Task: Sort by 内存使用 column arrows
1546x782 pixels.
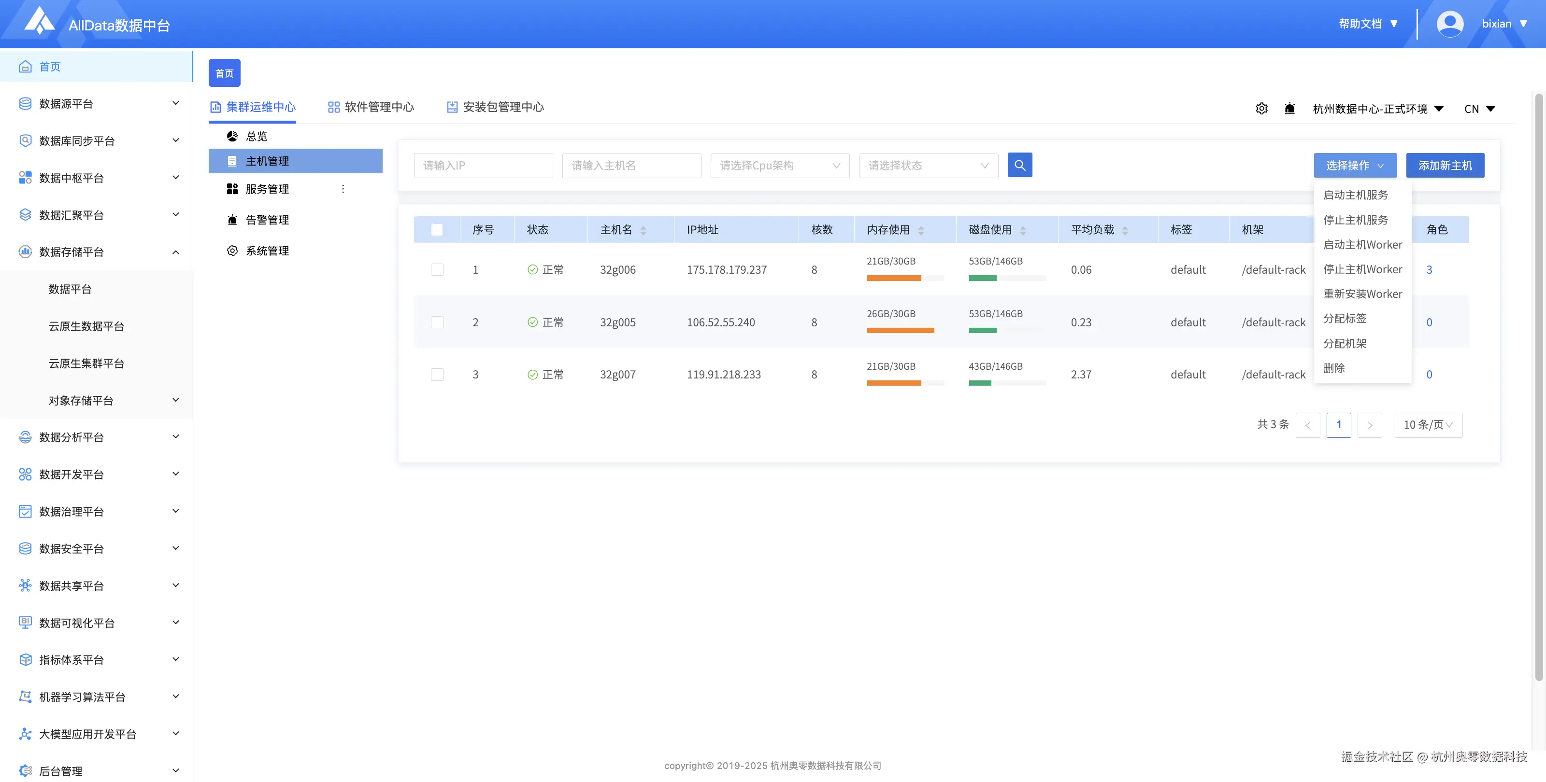Action: (921, 230)
